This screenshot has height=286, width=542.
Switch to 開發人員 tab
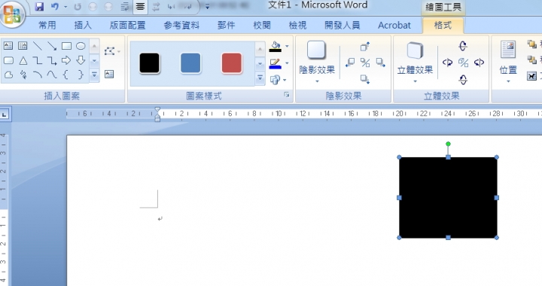click(343, 26)
